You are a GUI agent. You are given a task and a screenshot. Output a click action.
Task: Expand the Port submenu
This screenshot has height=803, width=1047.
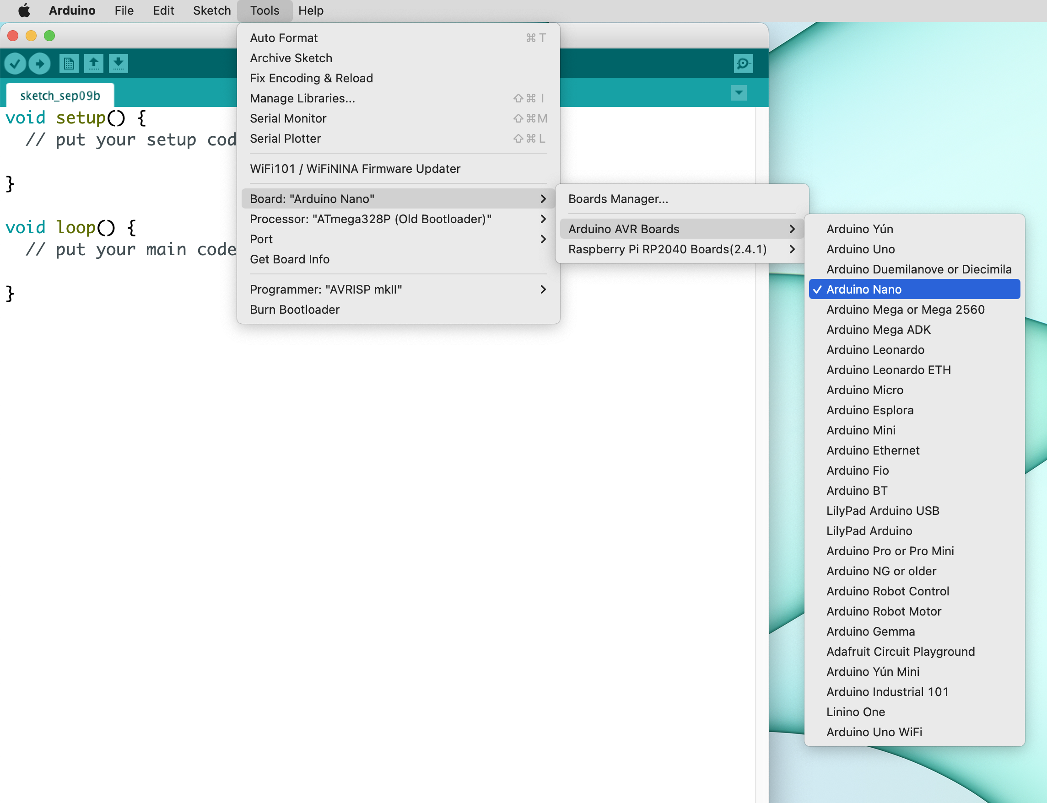[399, 239]
